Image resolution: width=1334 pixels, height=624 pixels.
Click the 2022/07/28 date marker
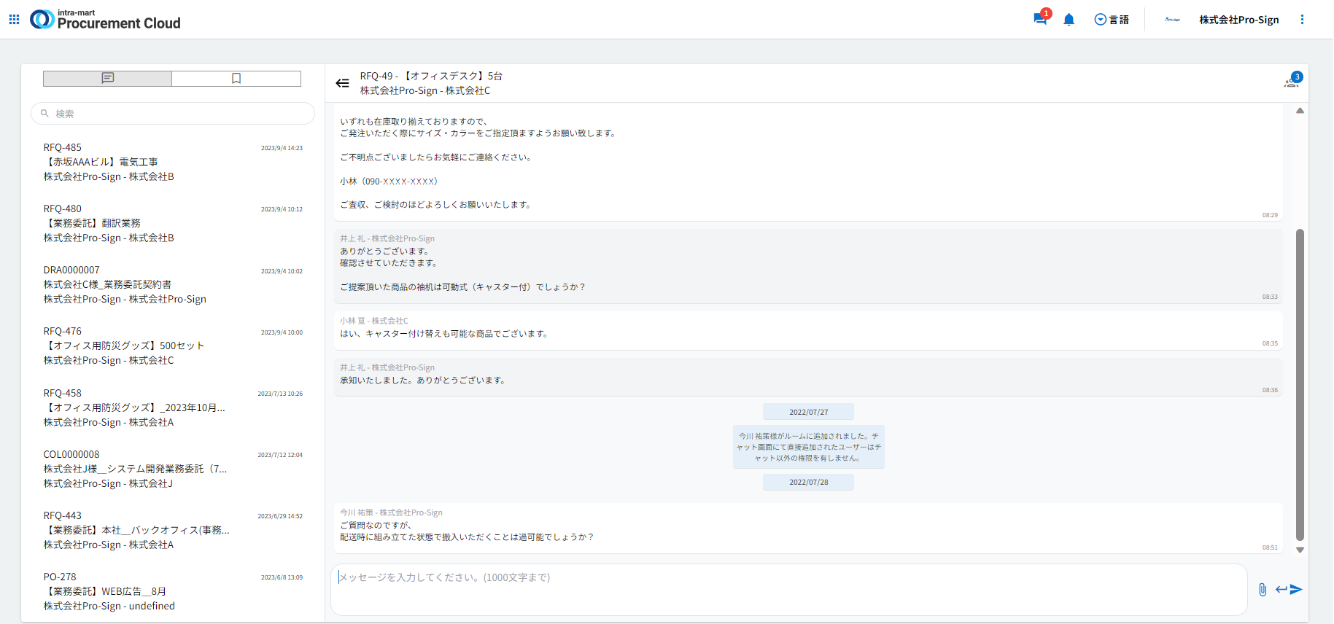pyautogui.click(x=808, y=482)
